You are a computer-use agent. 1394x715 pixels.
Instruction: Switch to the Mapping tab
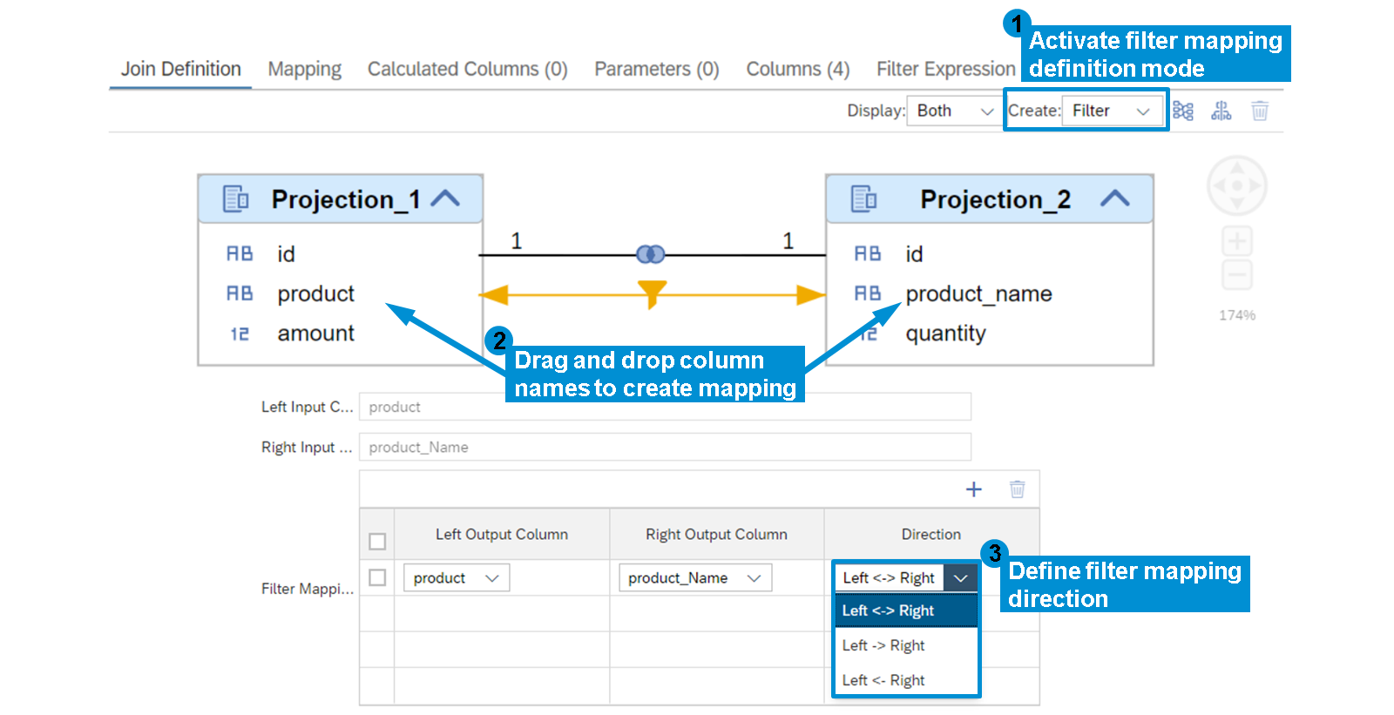(304, 69)
